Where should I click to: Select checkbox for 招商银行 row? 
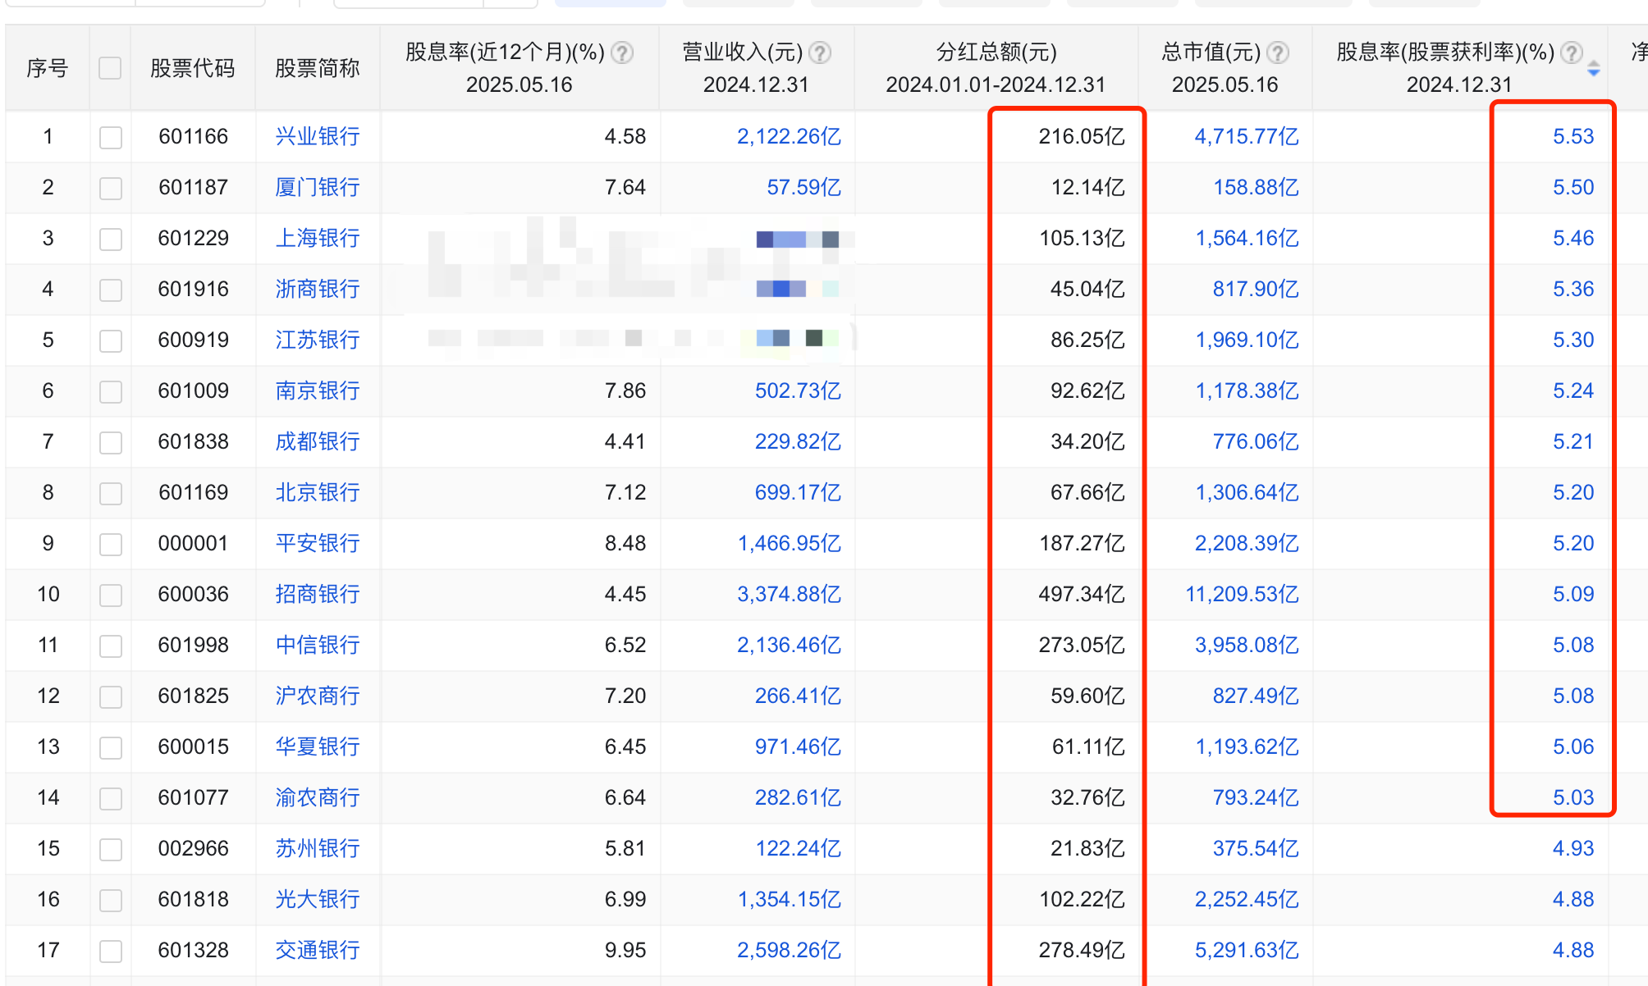click(x=110, y=595)
